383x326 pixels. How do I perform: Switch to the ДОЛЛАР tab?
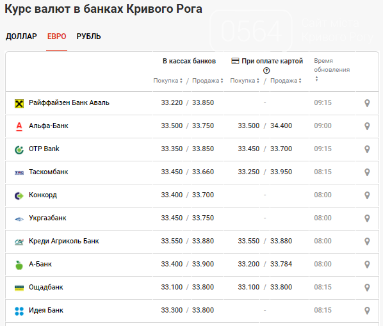(21, 37)
